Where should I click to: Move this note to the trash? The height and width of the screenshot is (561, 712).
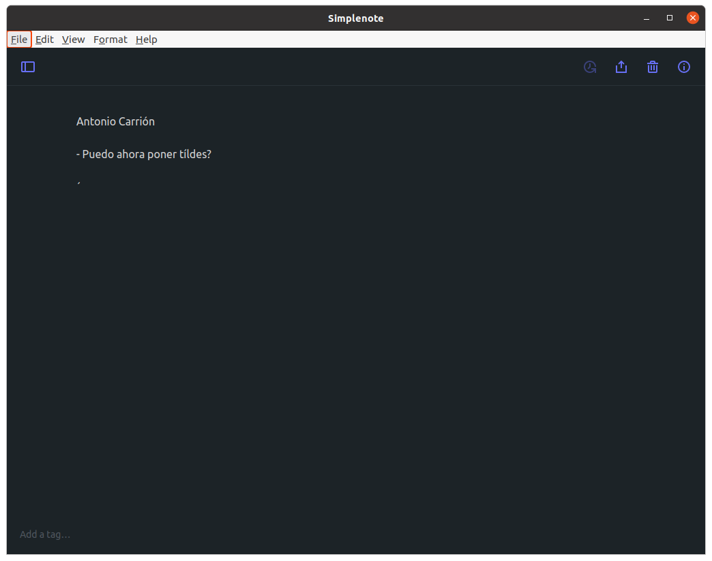pyautogui.click(x=652, y=67)
